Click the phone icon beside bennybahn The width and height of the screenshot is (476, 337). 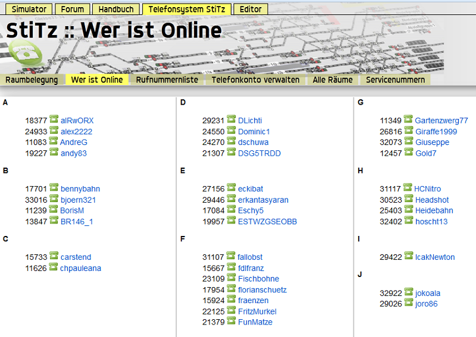(54, 188)
